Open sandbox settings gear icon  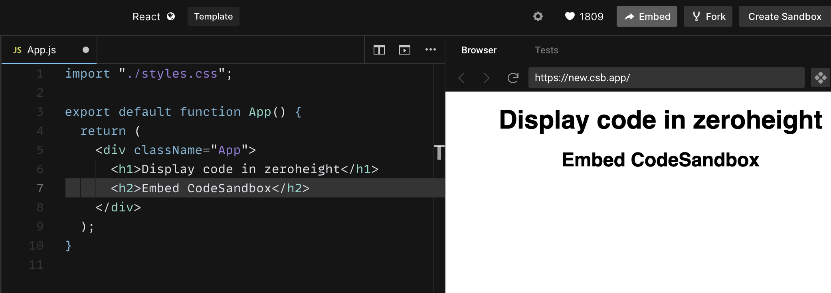(538, 16)
